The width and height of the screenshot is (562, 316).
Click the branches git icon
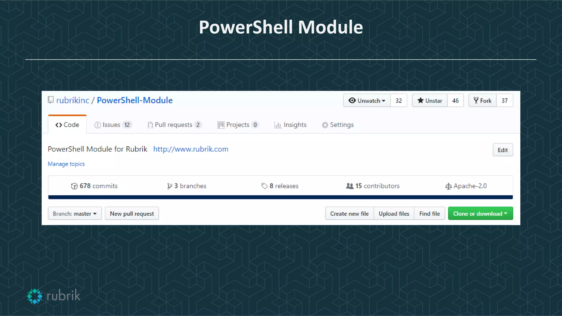[x=170, y=186]
